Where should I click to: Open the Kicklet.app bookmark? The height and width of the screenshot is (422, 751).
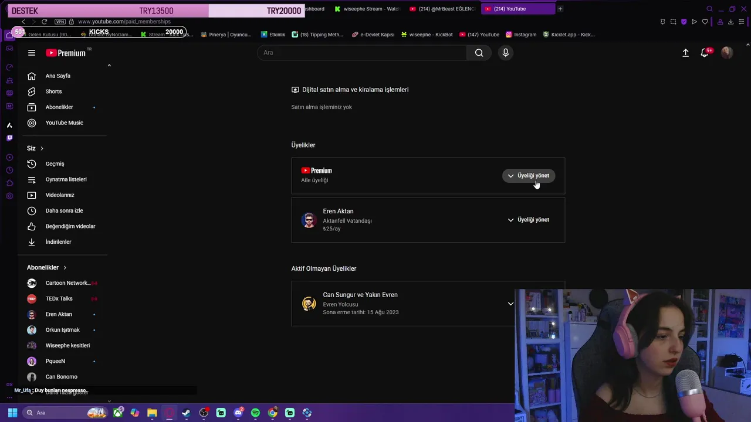(x=569, y=35)
